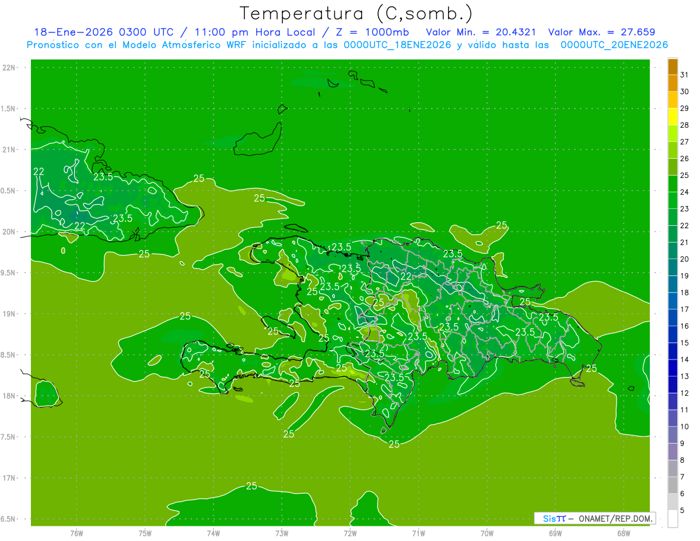Click the "76W" longitude axis label
700x541 pixels.
point(76,533)
